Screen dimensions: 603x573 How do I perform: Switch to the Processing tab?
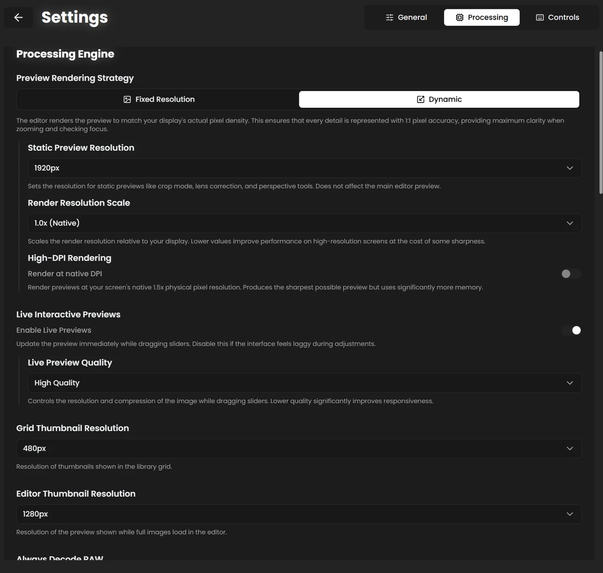481,18
